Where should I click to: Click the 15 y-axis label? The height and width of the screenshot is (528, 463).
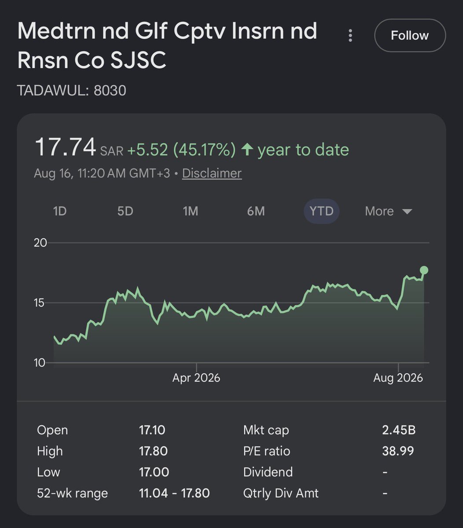click(39, 303)
